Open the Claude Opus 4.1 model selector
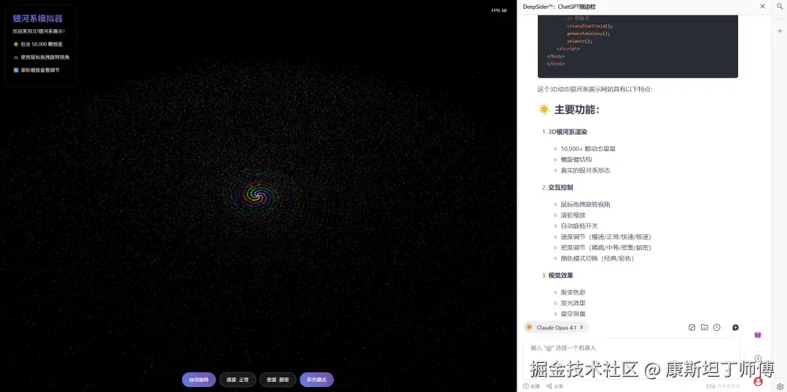Screen dimensions: 787x392 click(x=555, y=327)
